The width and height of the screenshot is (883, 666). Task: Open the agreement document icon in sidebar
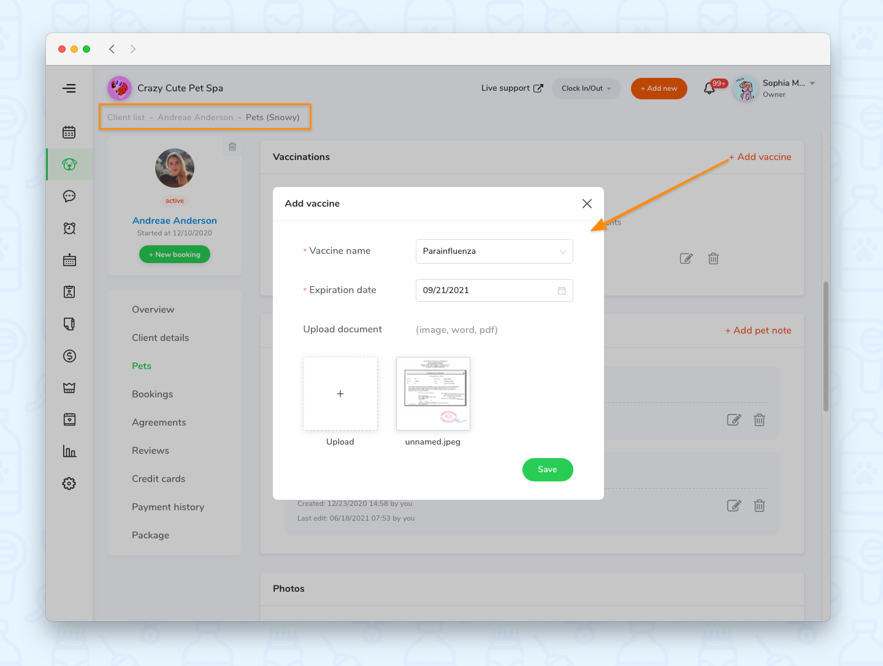(x=69, y=324)
